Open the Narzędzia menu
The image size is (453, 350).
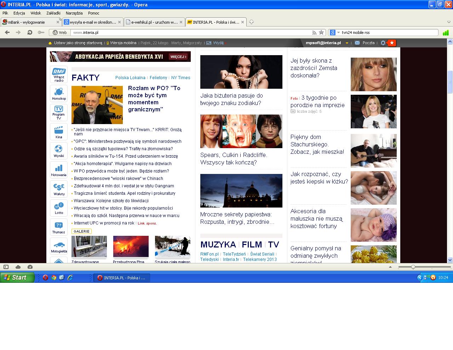74,13
